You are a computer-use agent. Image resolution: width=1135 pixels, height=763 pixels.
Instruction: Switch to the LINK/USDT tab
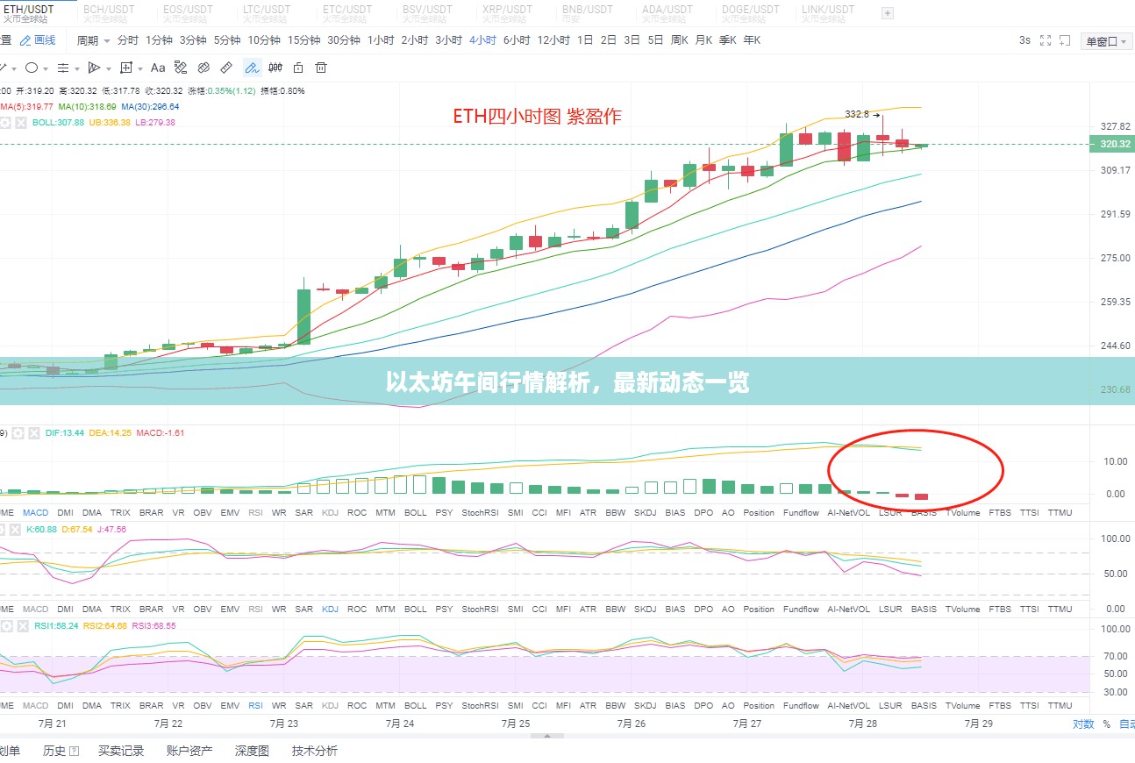click(827, 13)
